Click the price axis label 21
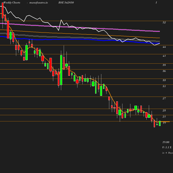This screenshot has height=173, width=173. click(x=164, y=117)
